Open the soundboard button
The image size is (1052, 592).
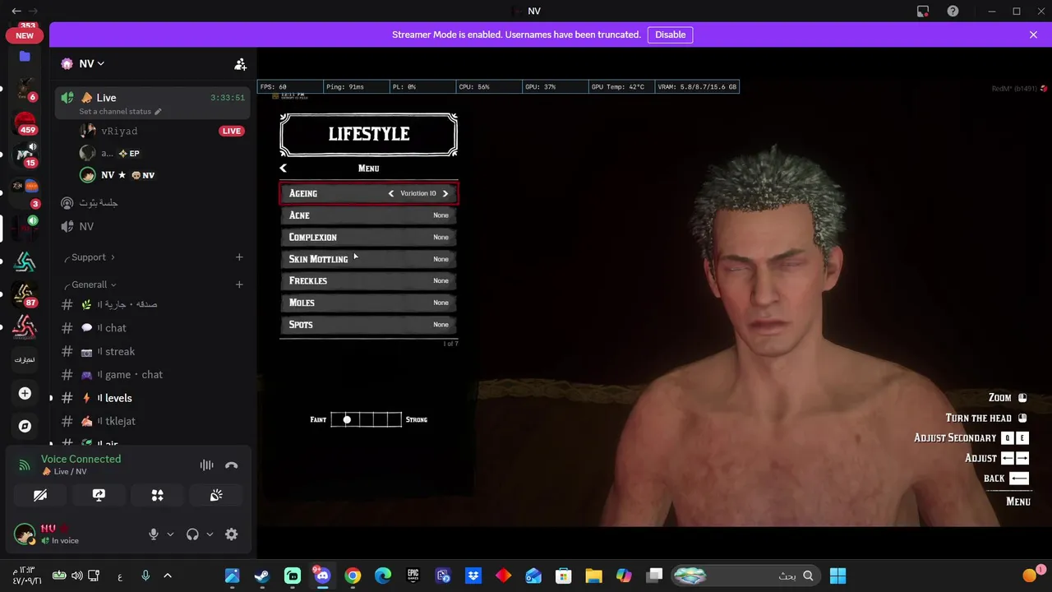(x=216, y=495)
